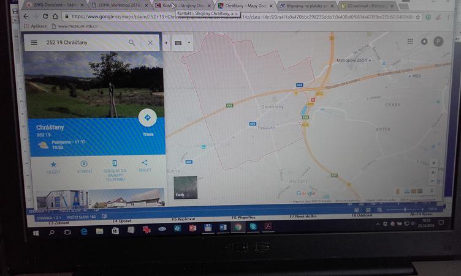461x276 pixels.
Task: Toggle the Earth satellite view thumbnail
Action: pos(186,188)
